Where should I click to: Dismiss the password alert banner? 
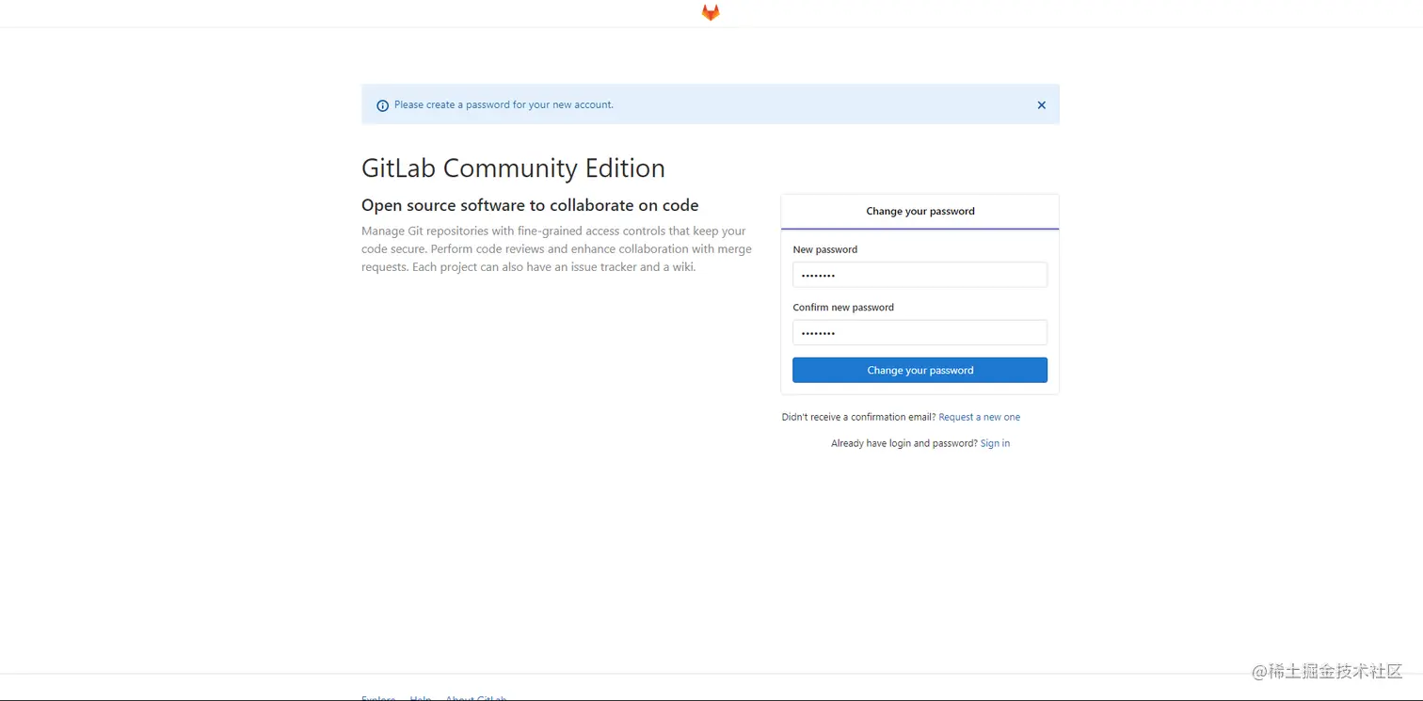pos(1041,105)
